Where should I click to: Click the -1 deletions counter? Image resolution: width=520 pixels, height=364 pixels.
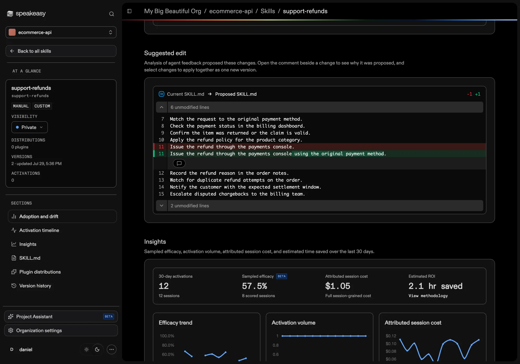(x=469, y=94)
